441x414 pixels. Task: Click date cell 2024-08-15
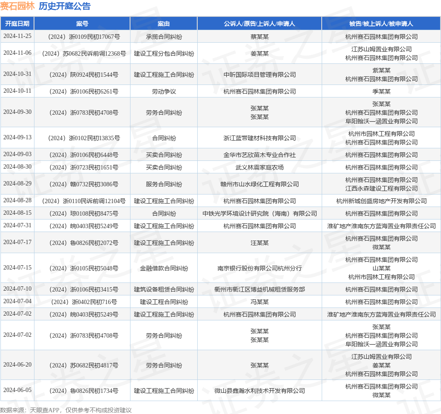[17, 213]
